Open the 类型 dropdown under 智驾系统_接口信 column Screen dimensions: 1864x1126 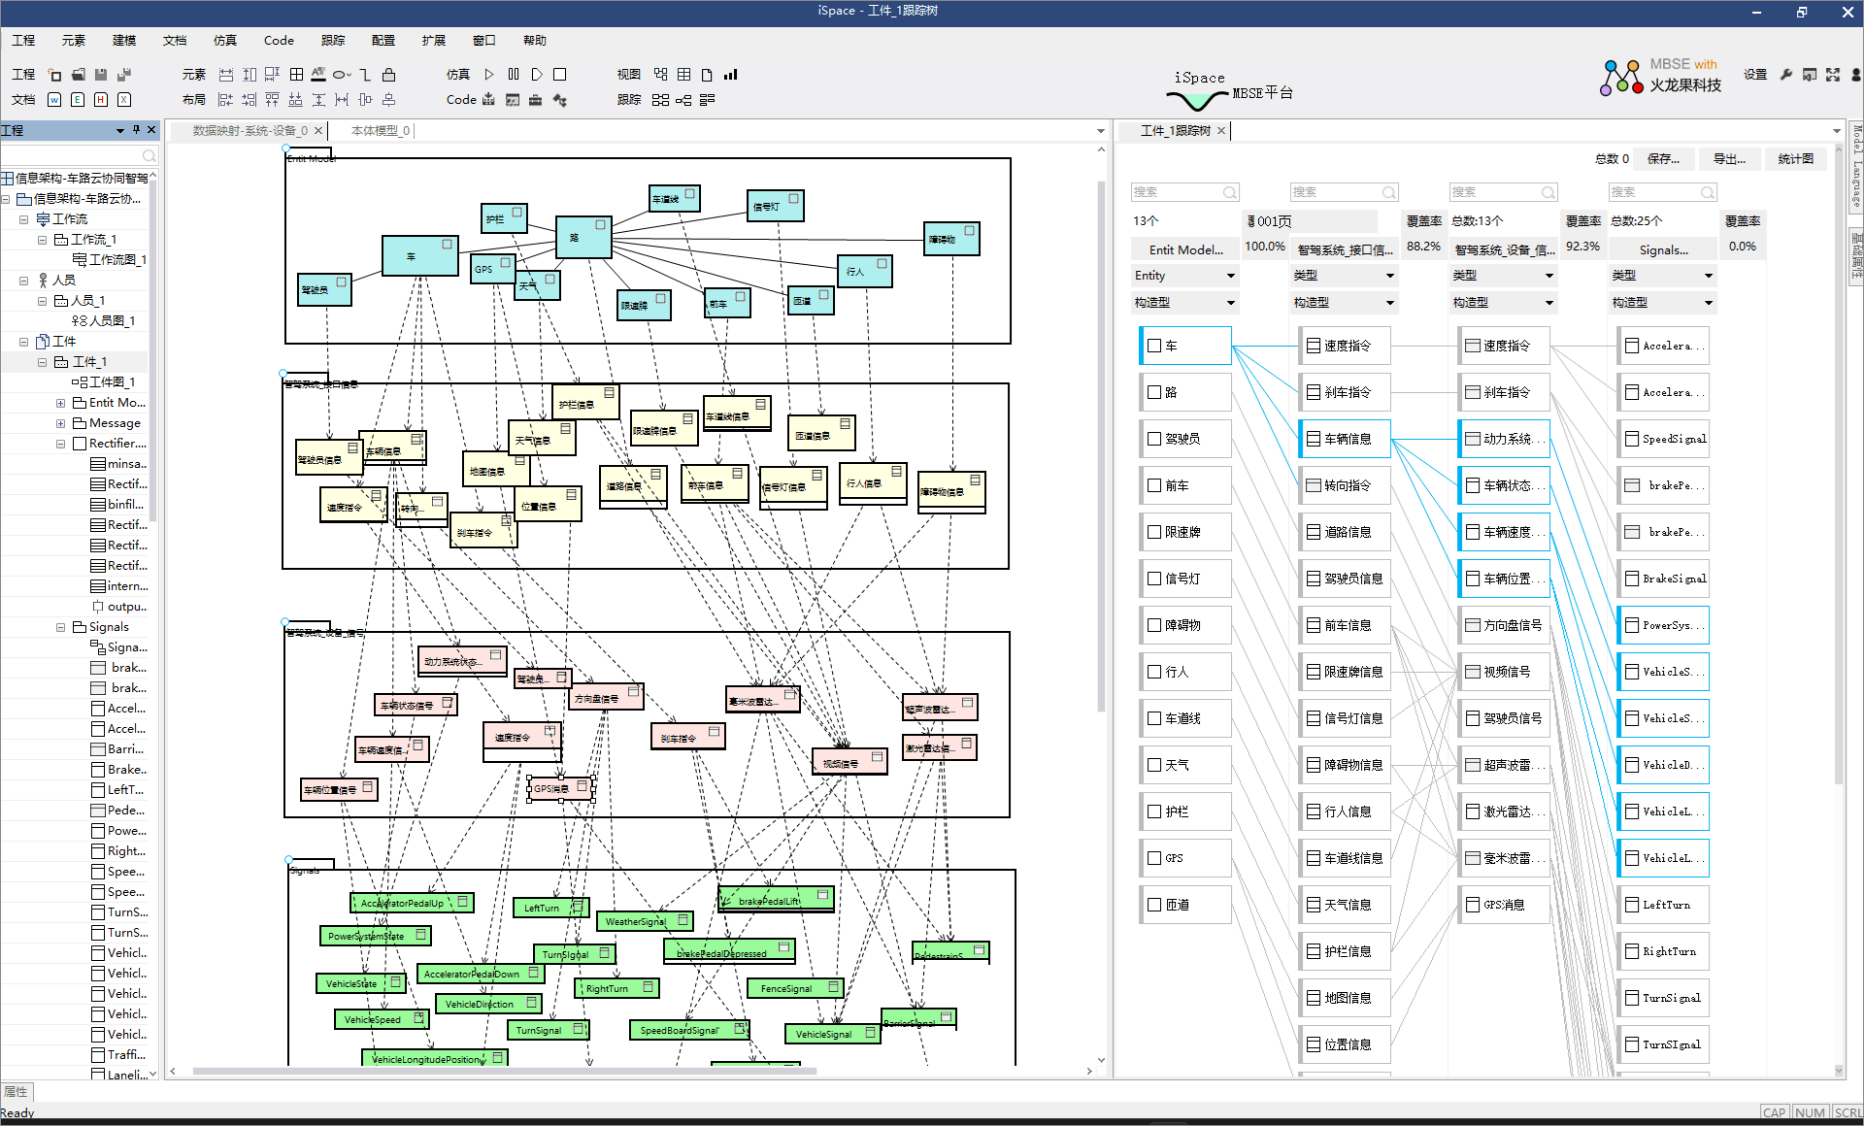click(x=1344, y=276)
